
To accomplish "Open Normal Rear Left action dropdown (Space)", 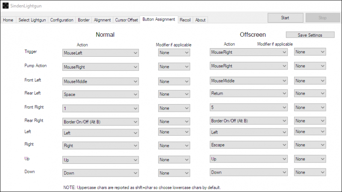I will (x=100, y=94).
